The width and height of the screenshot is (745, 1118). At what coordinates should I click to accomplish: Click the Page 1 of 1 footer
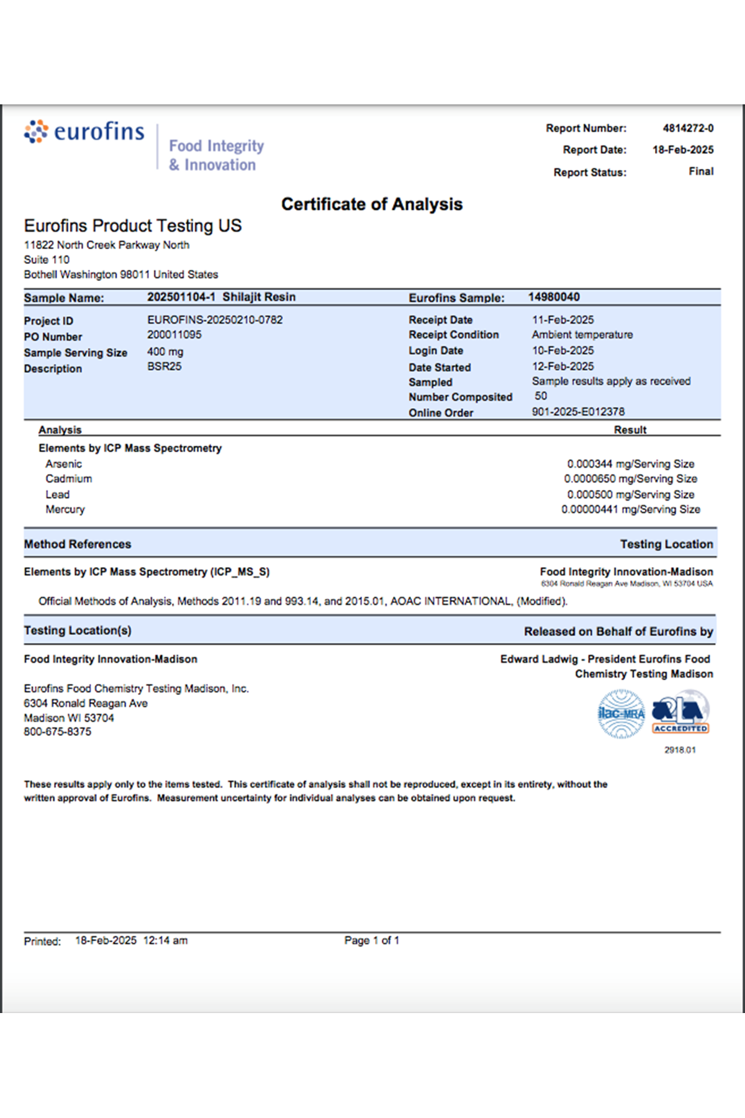pyautogui.click(x=372, y=940)
